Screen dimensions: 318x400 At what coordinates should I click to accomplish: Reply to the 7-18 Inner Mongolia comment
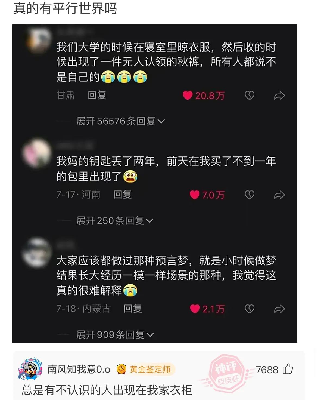pyautogui.click(x=133, y=309)
